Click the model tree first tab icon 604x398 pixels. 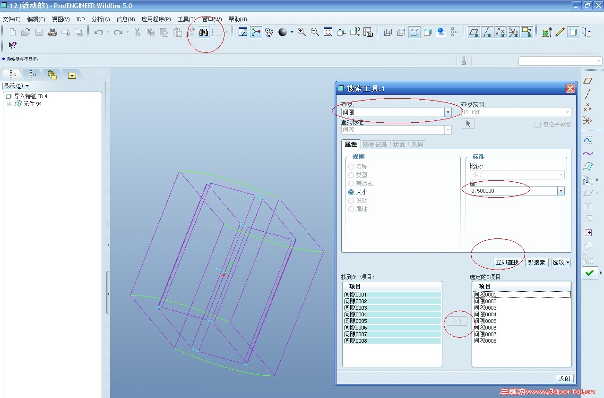[x=13, y=75]
